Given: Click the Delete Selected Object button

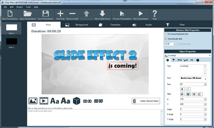Looking at the screenshot, I should click(x=146, y=101).
